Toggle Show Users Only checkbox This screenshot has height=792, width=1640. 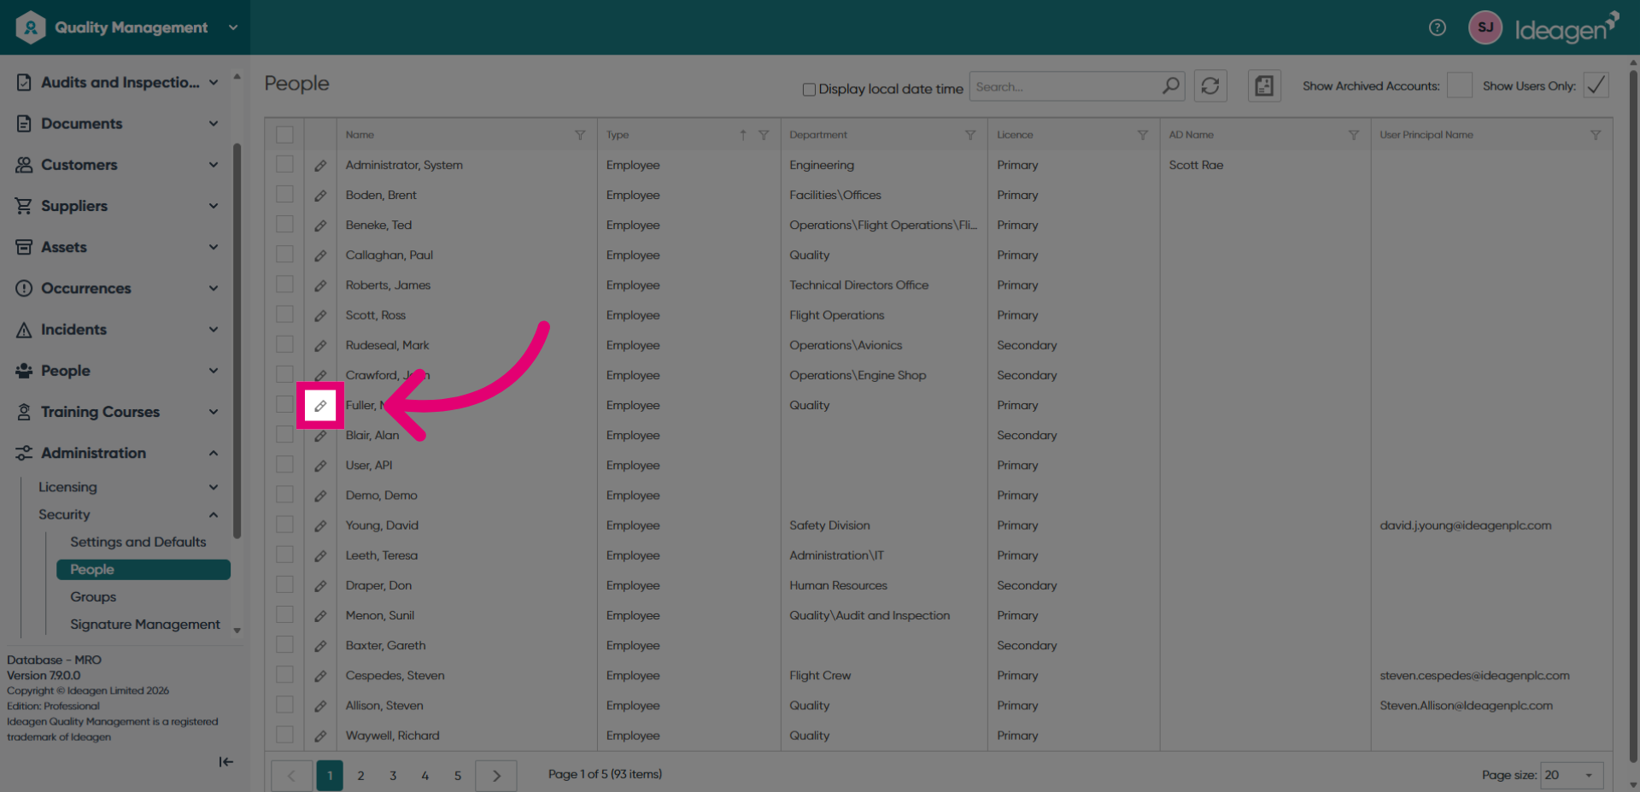[1596, 85]
